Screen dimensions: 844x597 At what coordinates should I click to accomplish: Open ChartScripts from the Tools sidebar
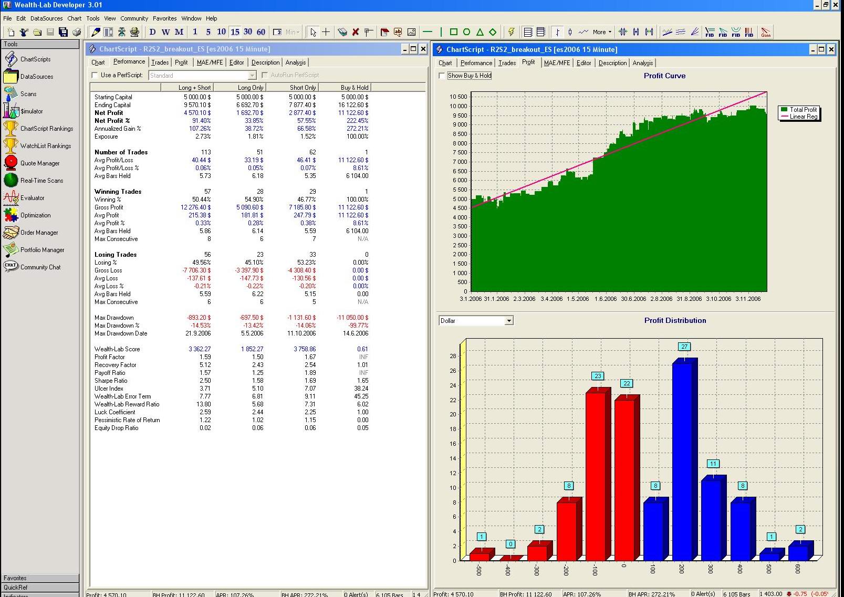tap(35, 59)
